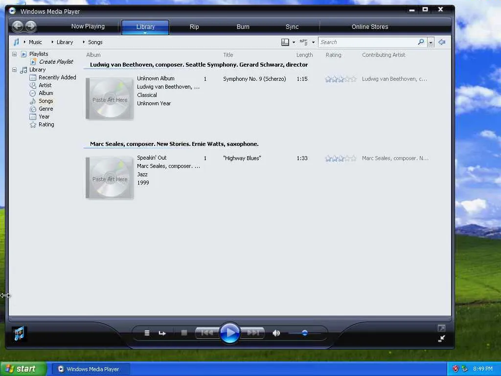The height and width of the screenshot is (376, 501).
Task: Click Windows Media Player title bar icon
Action: click(12, 11)
